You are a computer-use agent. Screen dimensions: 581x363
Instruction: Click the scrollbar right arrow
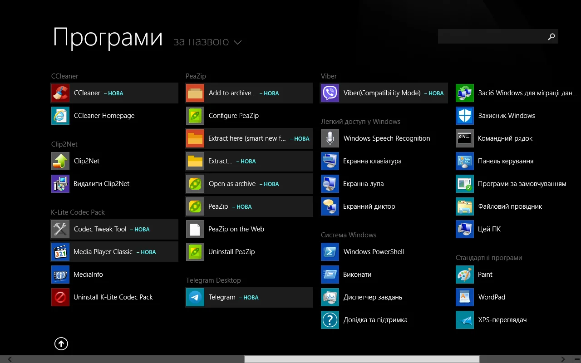point(563,359)
